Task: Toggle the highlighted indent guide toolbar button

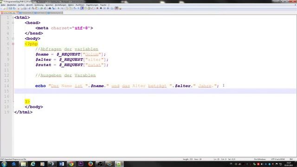Action: click(82, 8)
